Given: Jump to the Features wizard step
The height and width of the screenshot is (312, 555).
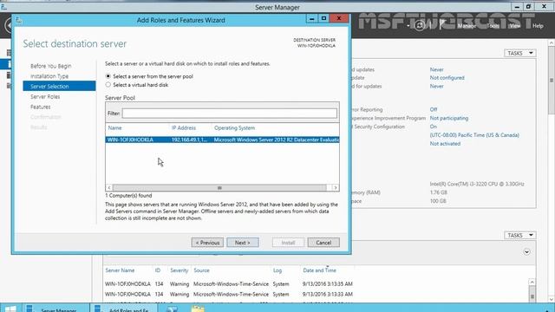Looking at the screenshot, I should 41,107.
